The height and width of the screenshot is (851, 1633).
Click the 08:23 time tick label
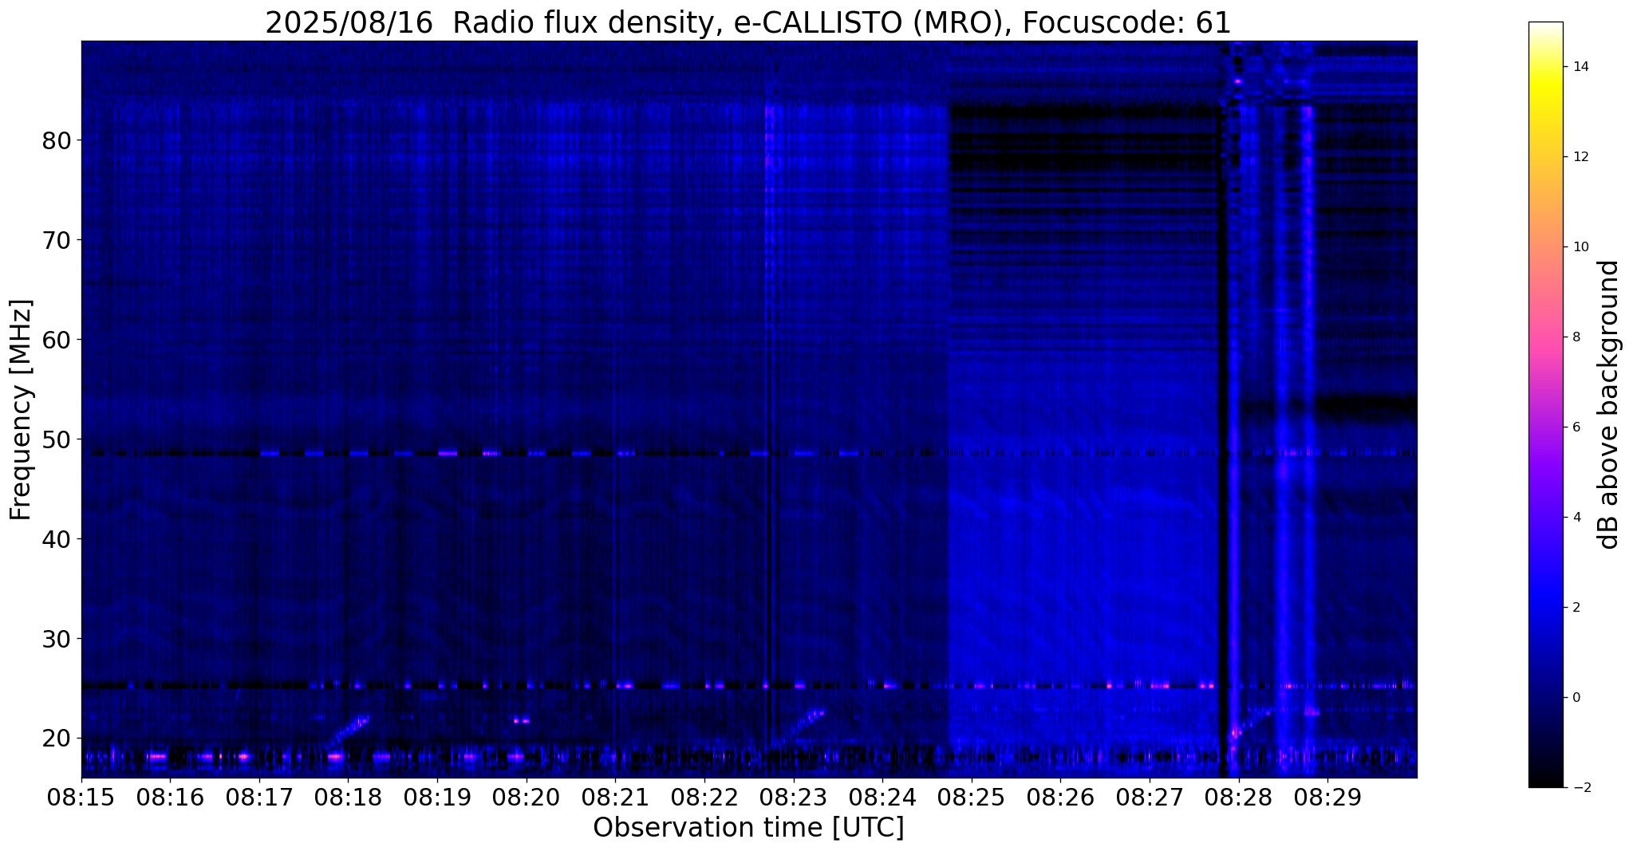coord(793,797)
